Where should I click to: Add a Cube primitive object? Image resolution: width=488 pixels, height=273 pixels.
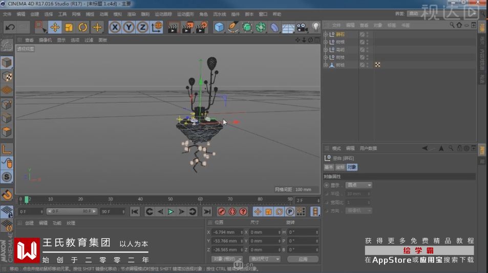[219, 27]
